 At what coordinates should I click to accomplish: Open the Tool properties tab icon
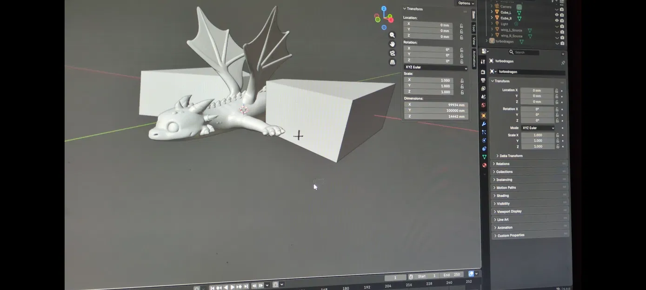pos(483,62)
